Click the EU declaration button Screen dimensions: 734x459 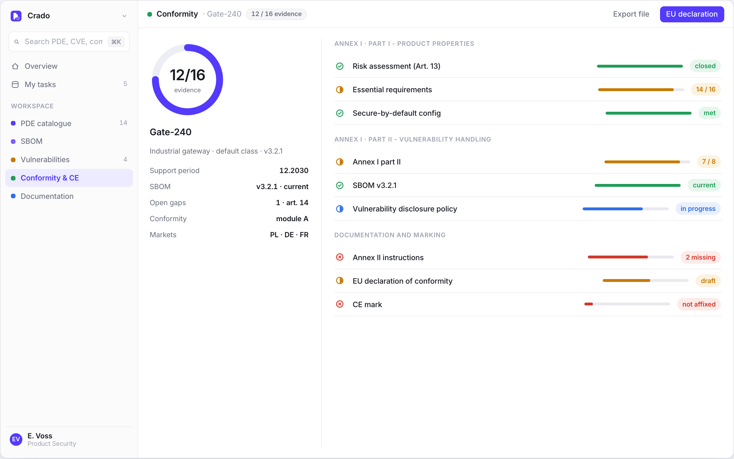[692, 14]
